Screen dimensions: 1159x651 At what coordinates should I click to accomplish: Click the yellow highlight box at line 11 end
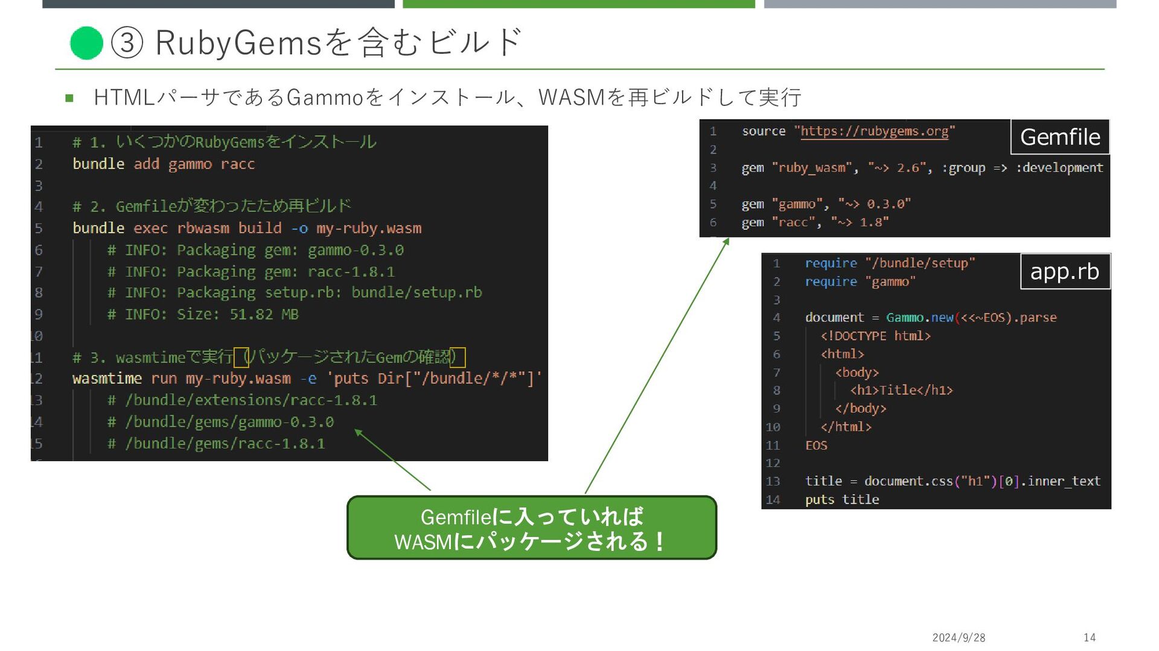tap(458, 357)
